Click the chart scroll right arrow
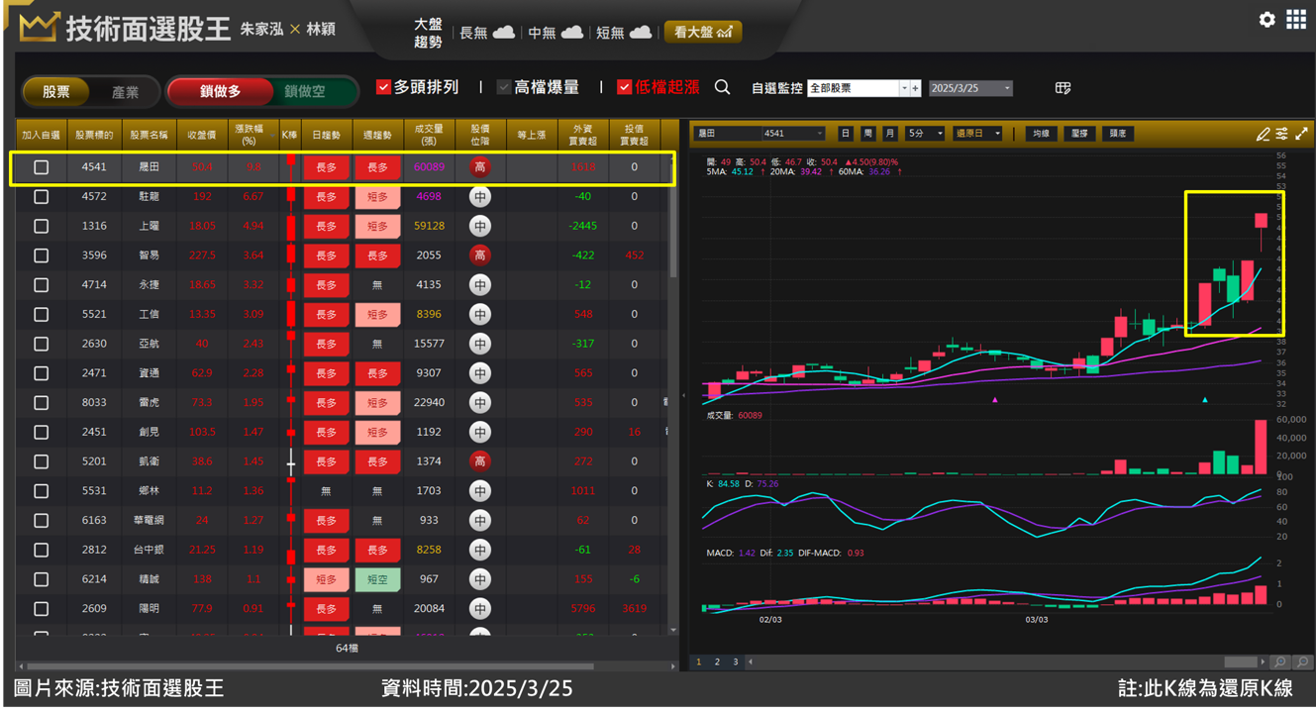The width and height of the screenshot is (1316, 713). 1262,662
